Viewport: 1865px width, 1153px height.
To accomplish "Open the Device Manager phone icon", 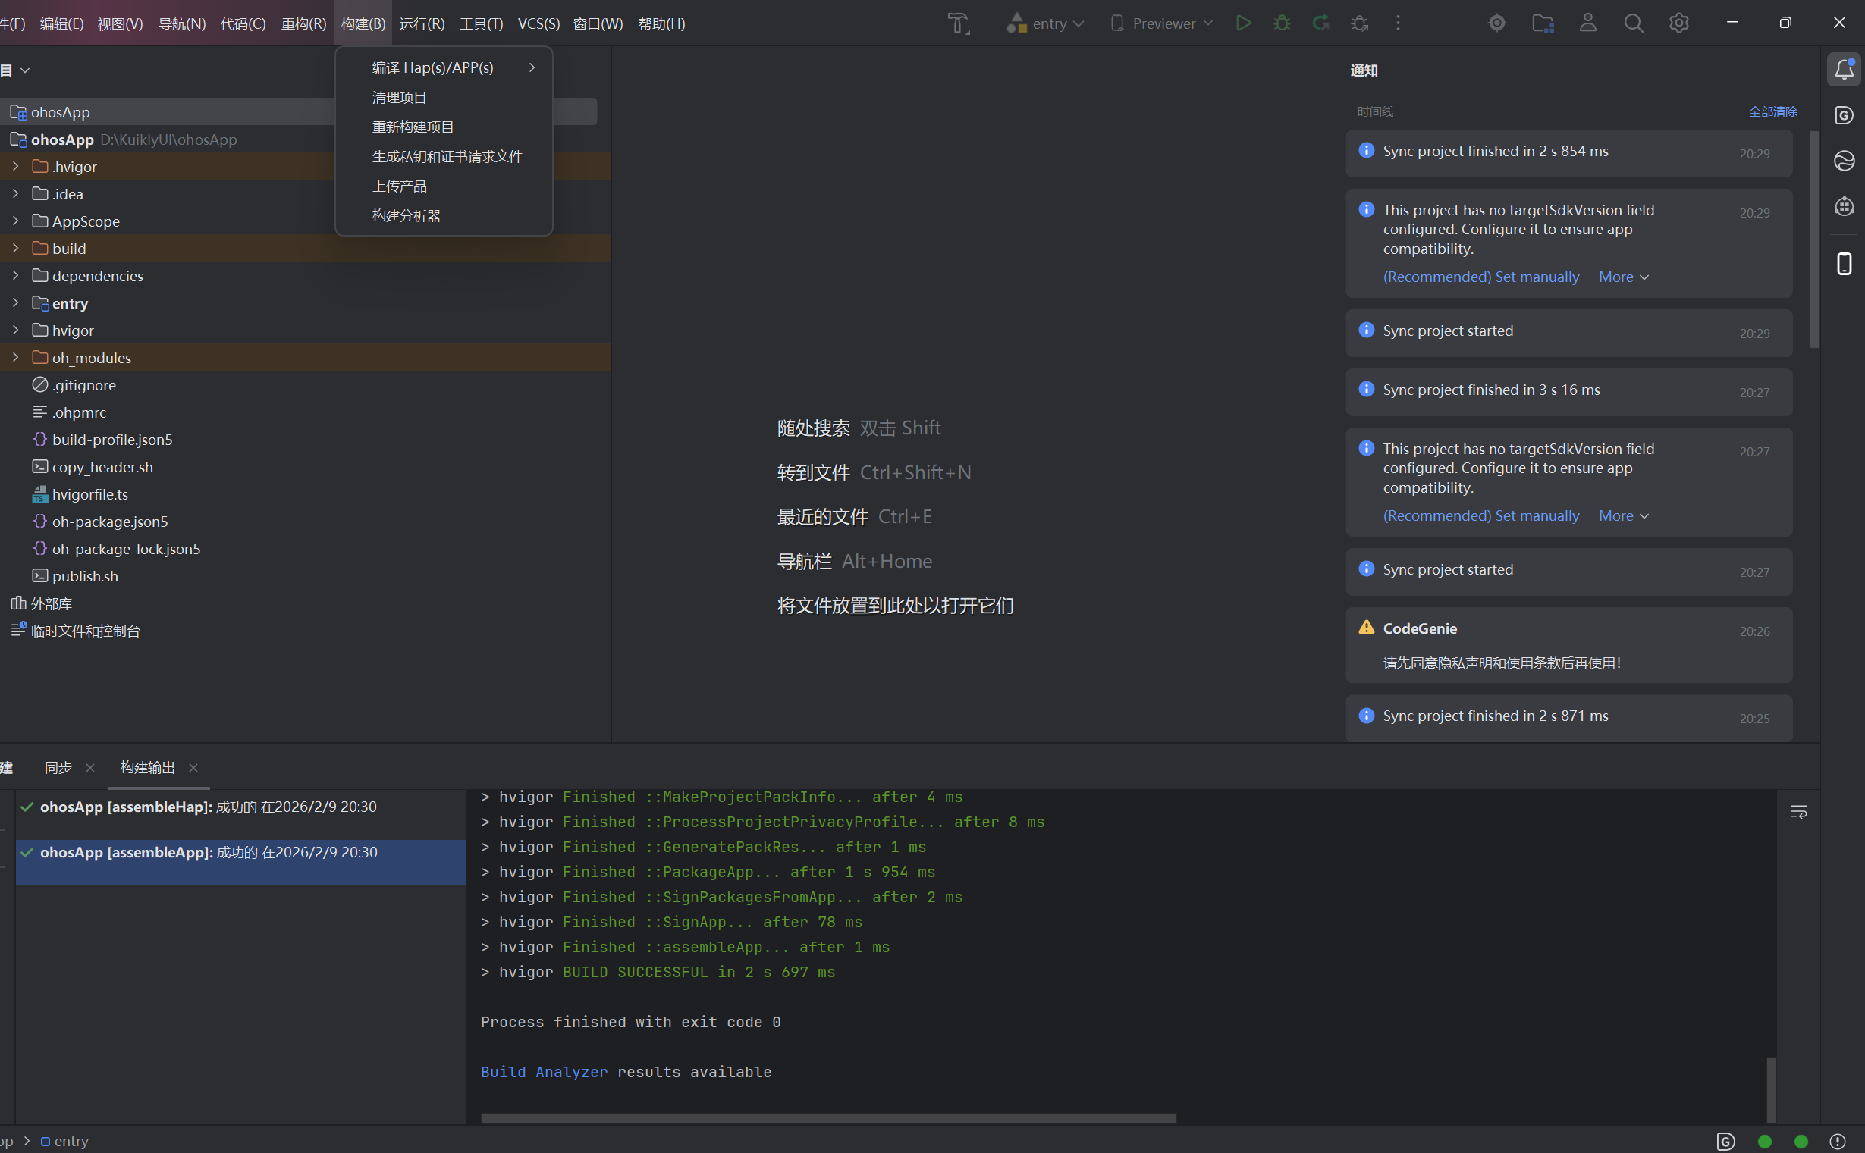I will point(1844,264).
